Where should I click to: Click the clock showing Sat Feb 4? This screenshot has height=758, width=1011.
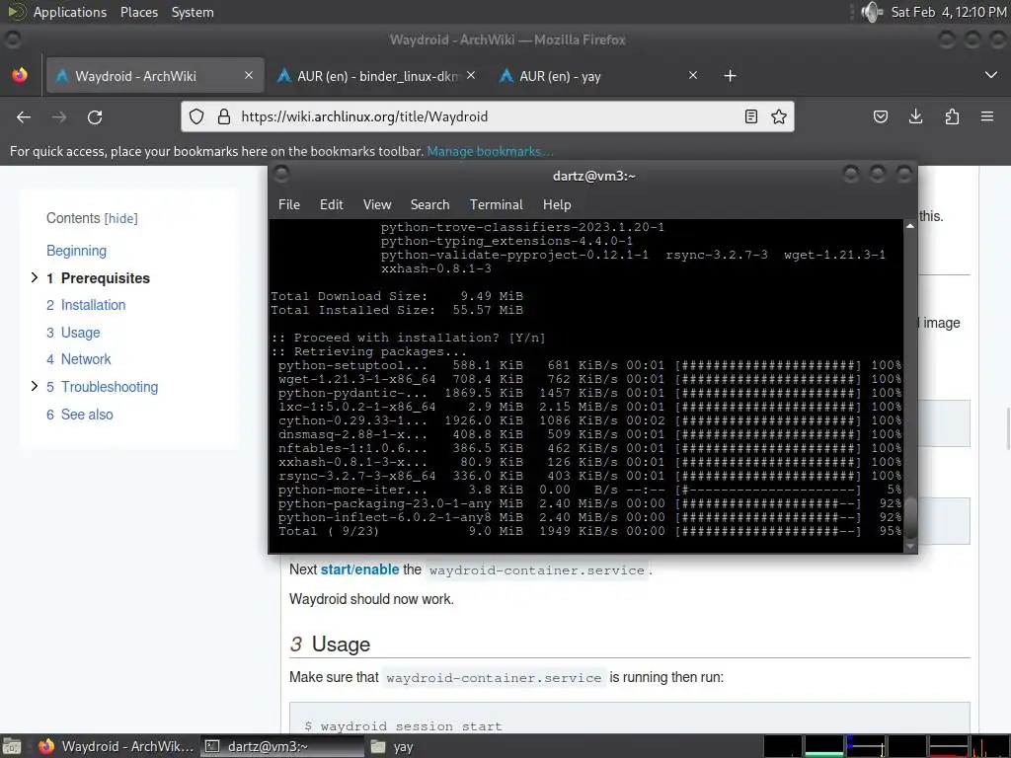pyautogui.click(x=949, y=12)
